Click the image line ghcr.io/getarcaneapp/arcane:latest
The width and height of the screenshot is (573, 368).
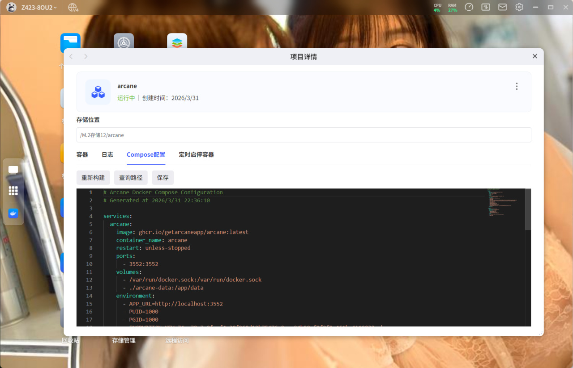[182, 232]
